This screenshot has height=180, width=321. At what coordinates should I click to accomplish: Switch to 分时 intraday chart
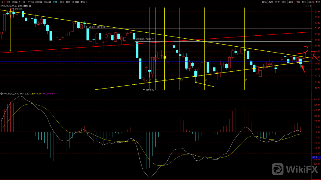[x=7, y=2]
